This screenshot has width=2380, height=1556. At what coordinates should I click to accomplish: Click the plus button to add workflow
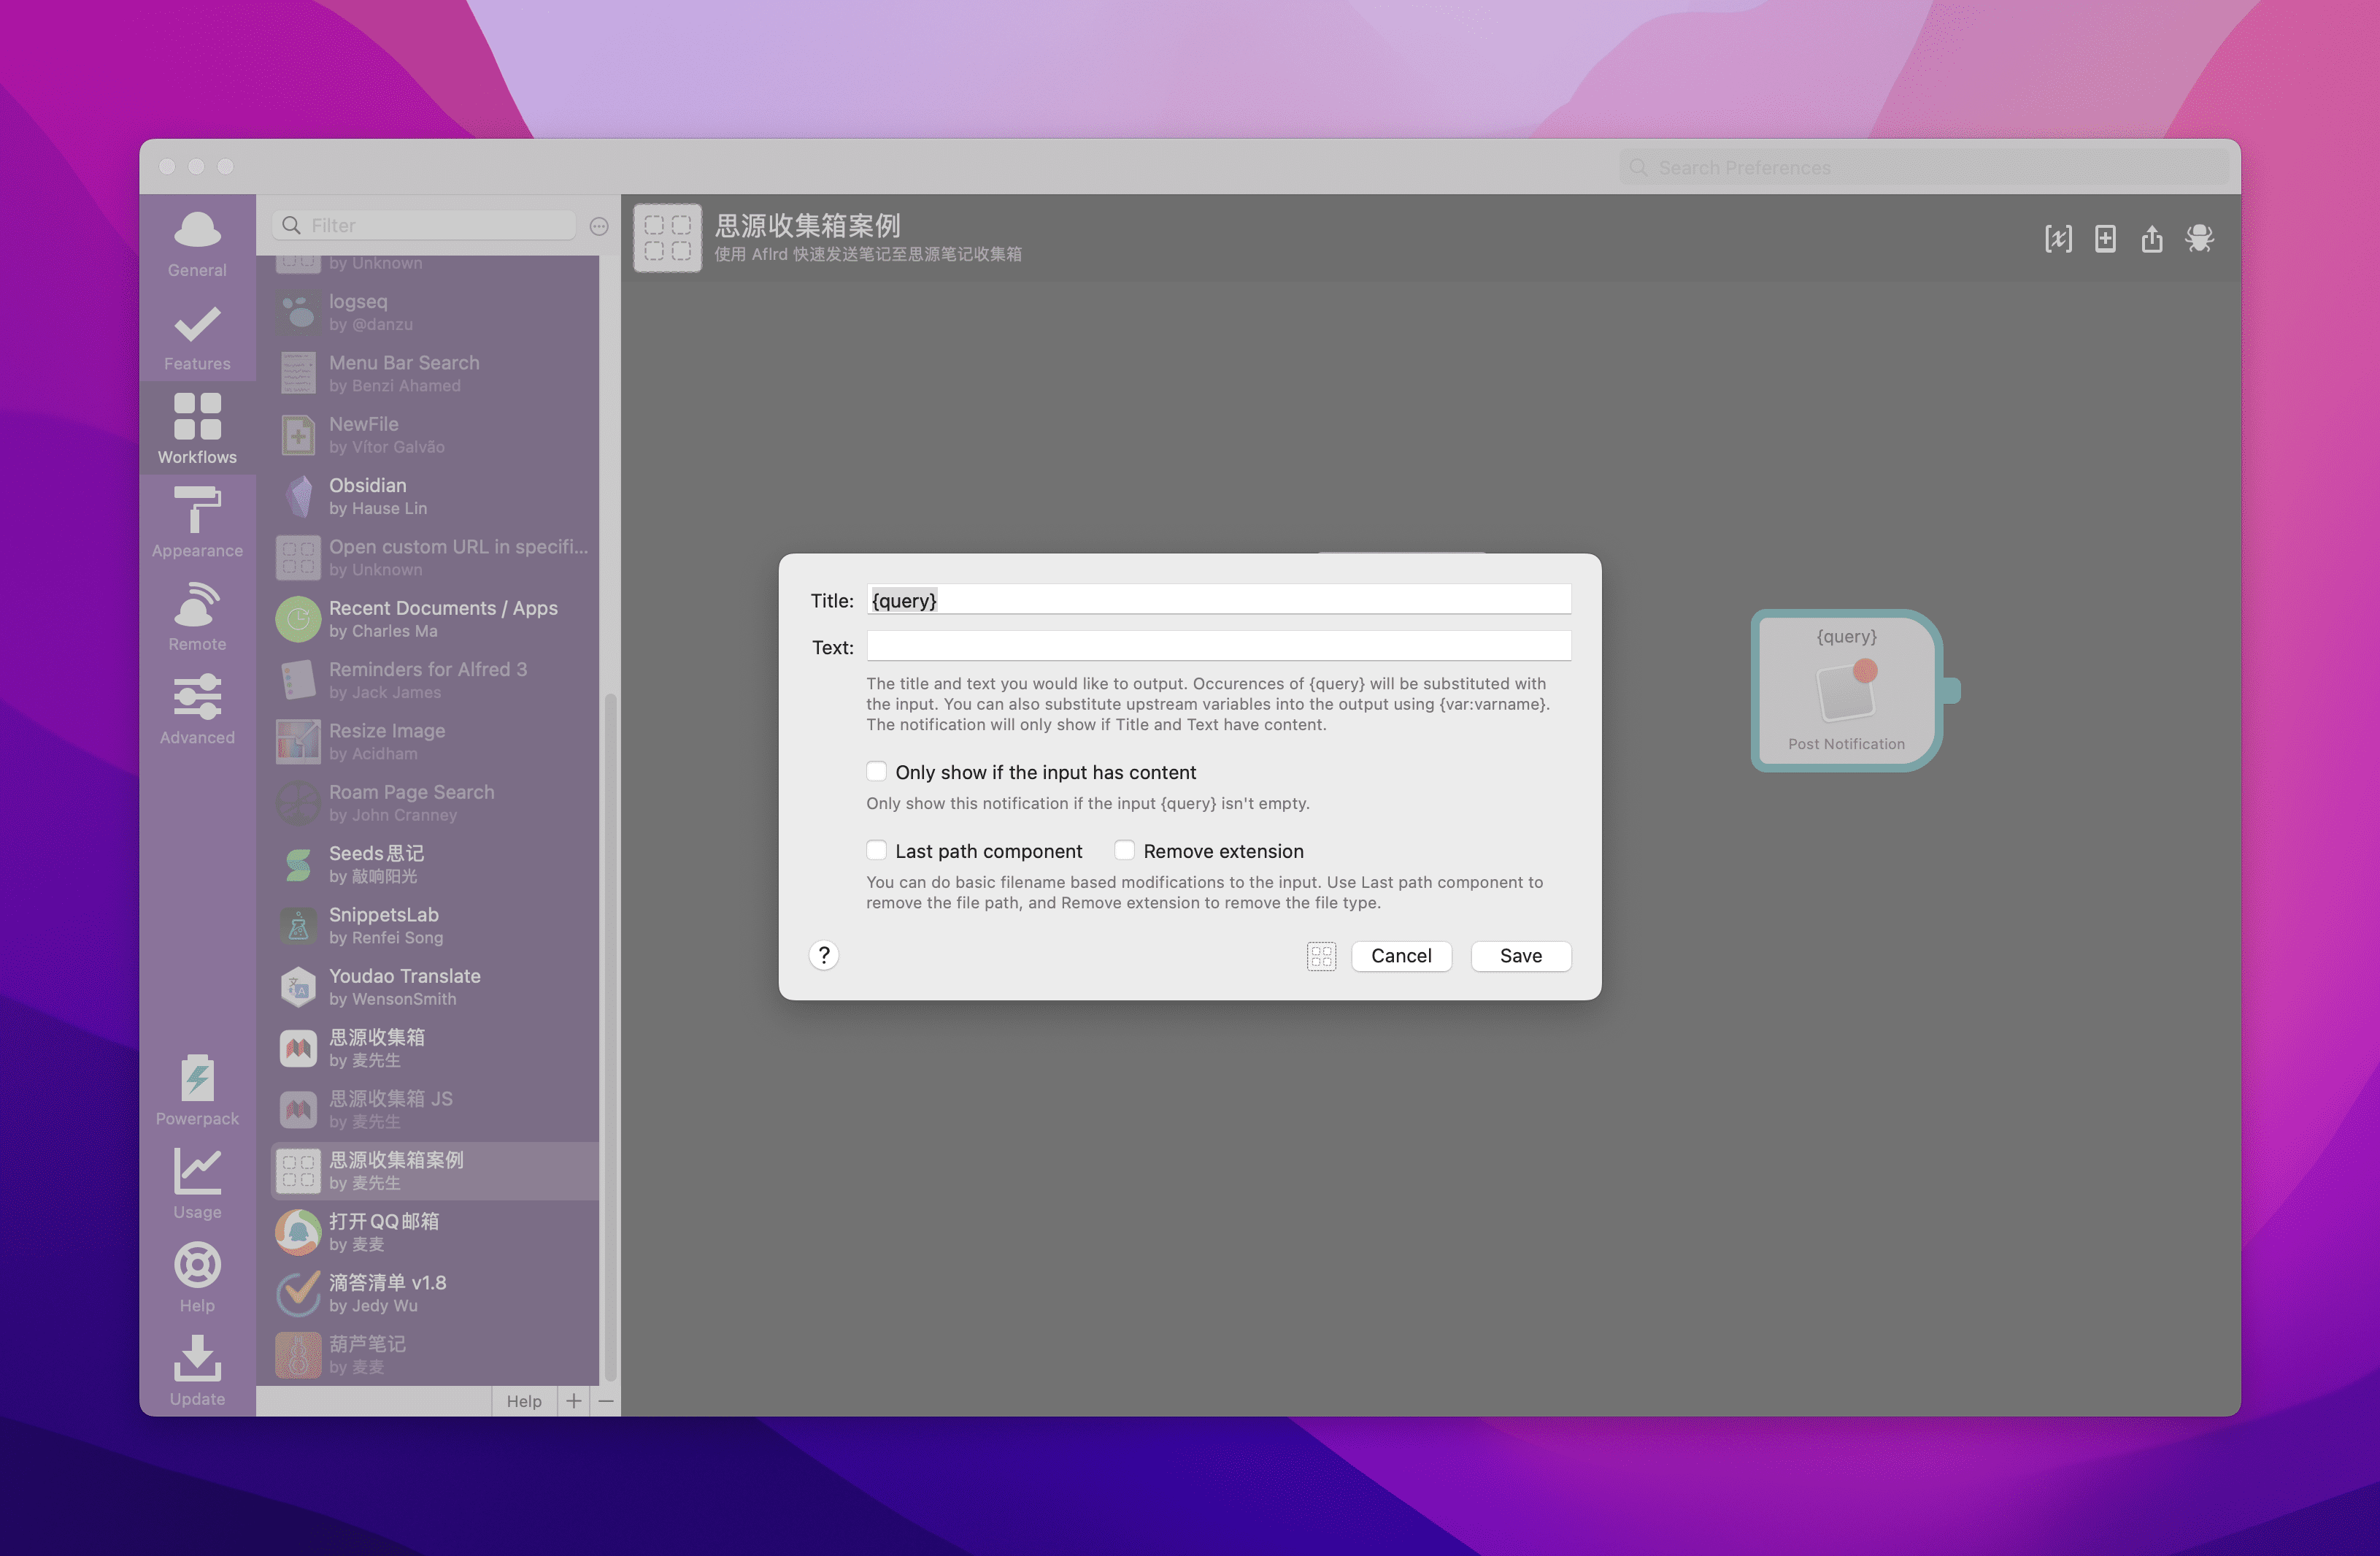(x=573, y=1401)
